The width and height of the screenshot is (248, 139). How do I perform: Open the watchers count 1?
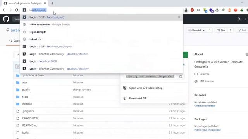pos(210,30)
